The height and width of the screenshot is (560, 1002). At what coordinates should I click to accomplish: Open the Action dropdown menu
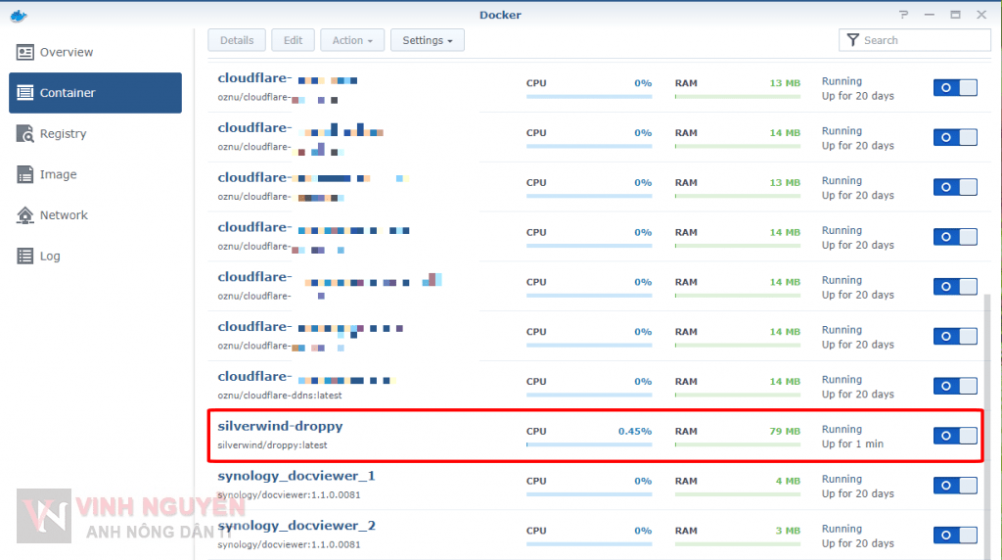click(352, 40)
